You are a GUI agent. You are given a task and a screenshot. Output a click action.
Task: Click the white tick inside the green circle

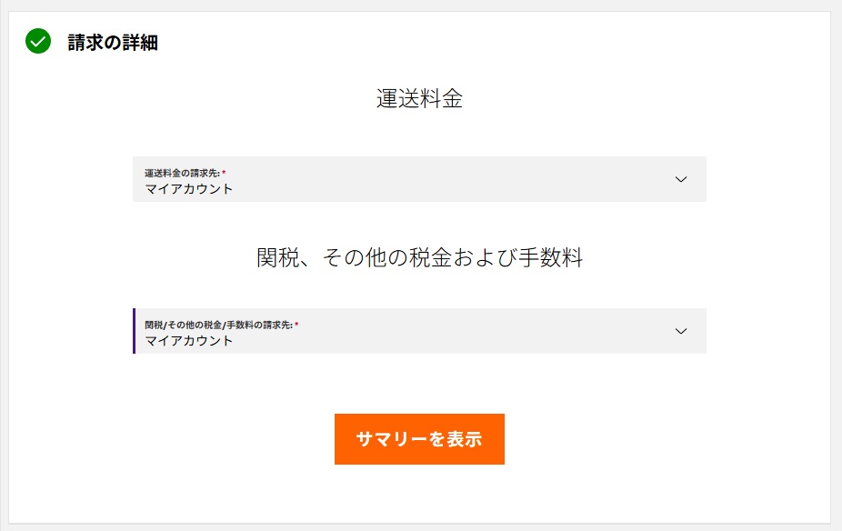[38, 41]
